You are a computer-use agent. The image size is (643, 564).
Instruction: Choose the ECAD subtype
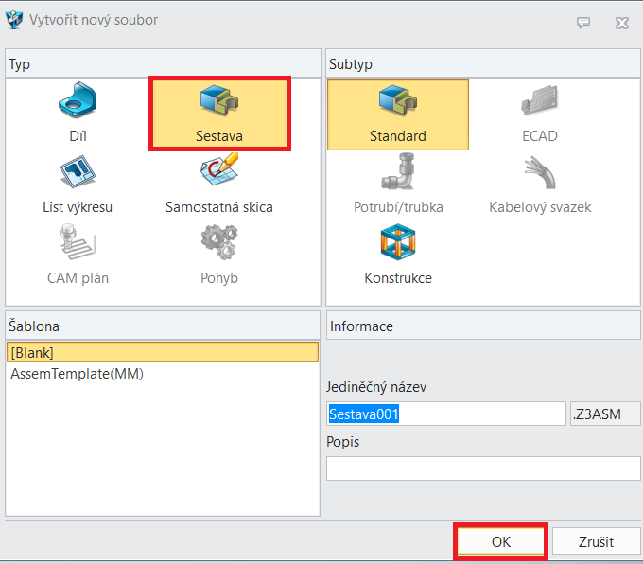point(540,114)
